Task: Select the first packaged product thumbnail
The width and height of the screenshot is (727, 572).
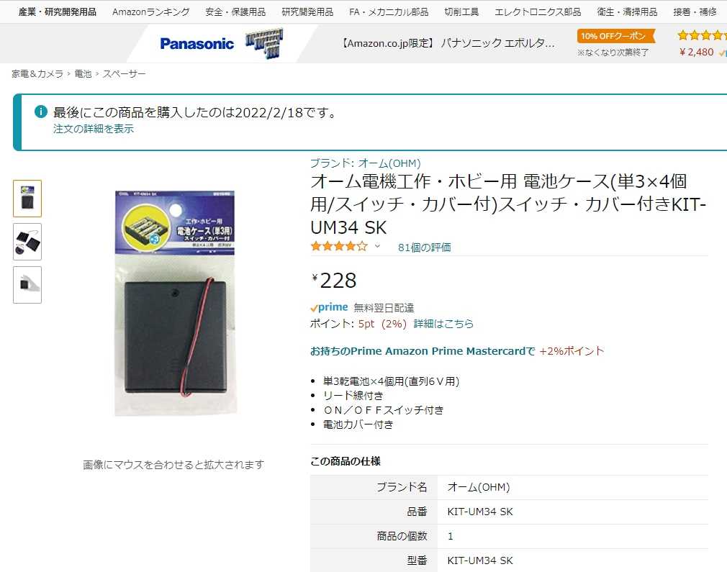Action: [27, 199]
